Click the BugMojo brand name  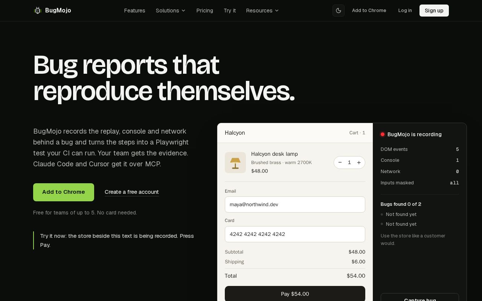click(x=58, y=11)
